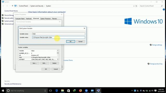The width and height of the screenshot is (166, 93).
Task: Click New button under System variables
Action: point(35,63)
